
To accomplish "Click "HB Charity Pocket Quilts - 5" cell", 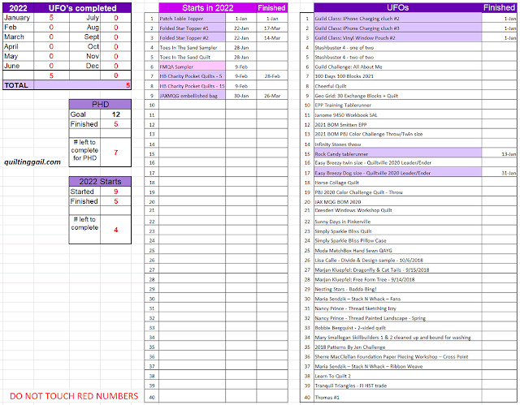I will (x=192, y=76).
